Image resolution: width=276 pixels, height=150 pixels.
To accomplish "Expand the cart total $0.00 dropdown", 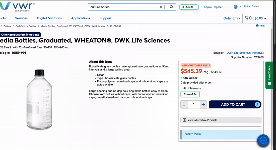I will [x=260, y=18].
